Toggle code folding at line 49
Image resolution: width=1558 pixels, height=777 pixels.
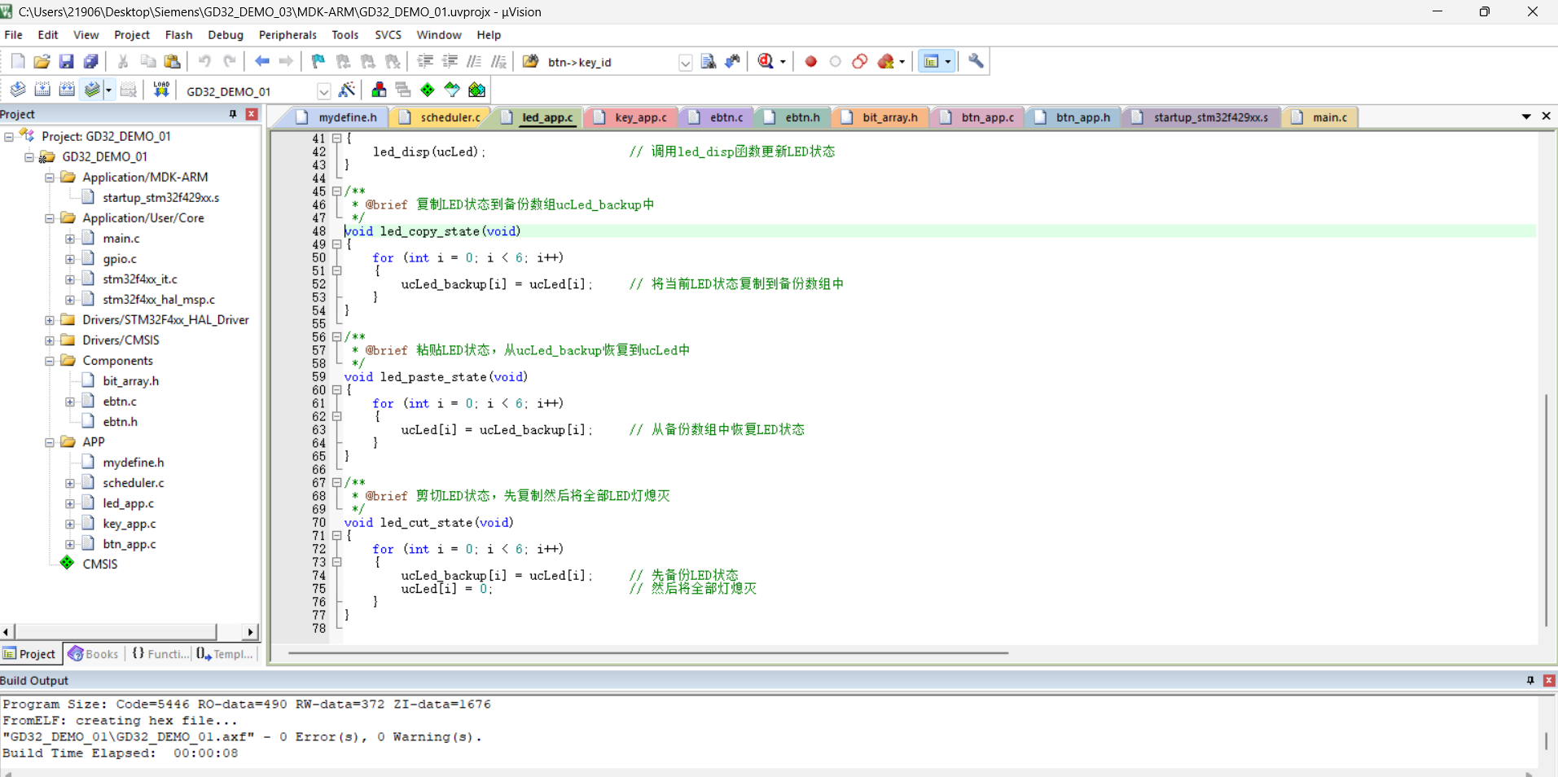pos(336,244)
